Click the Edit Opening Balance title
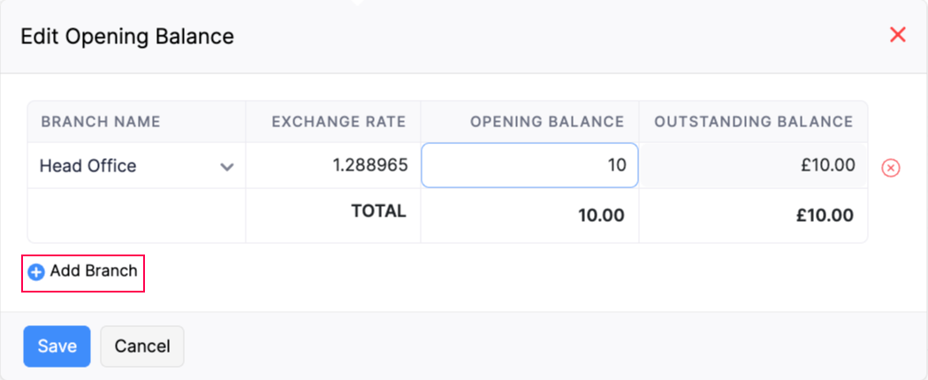The height and width of the screenshot is (380, 928). click(127, 36)
